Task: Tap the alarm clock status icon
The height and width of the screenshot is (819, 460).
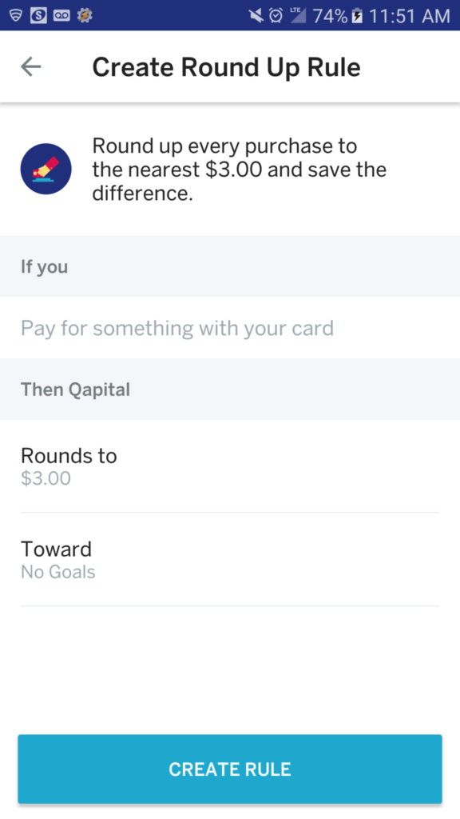Action: click(276, 16)
